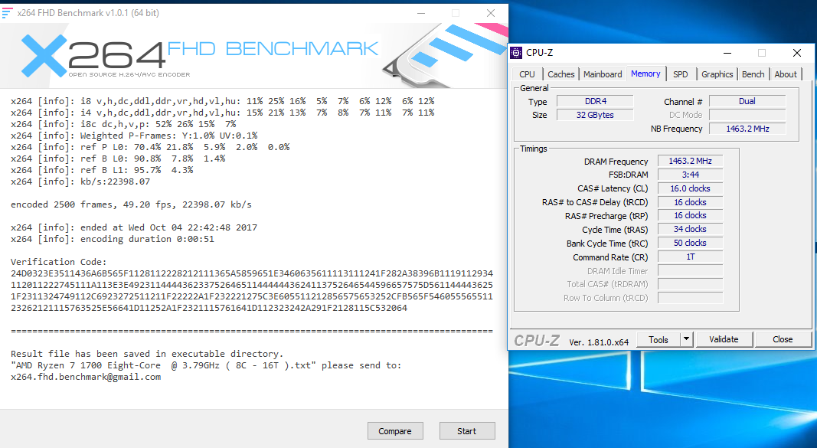Click the AMD Ryzen 7 1700 result filename line

206,365
